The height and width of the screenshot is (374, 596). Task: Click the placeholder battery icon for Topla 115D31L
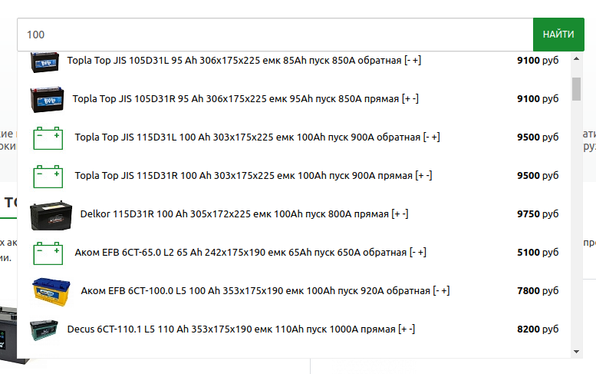pyautogui.click(x=48, y=137)
